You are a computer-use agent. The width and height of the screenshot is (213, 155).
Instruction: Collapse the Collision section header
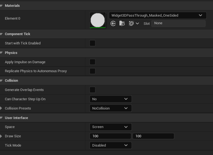point(2,81)
